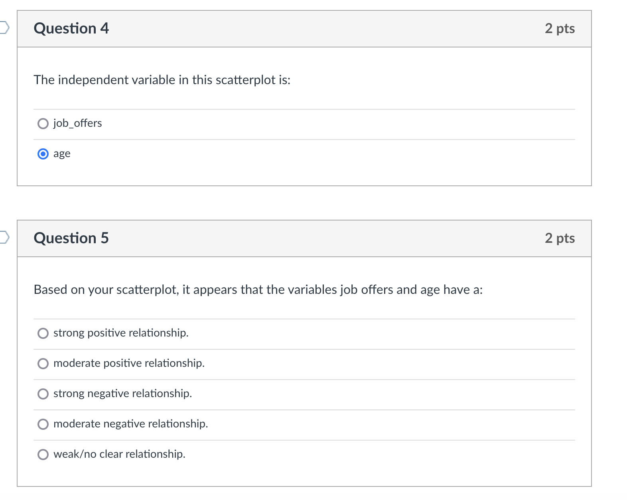This screenshot has height=500, width=627.
Task: Choose weak/no clear relationship answer
Action: point(43,455)
